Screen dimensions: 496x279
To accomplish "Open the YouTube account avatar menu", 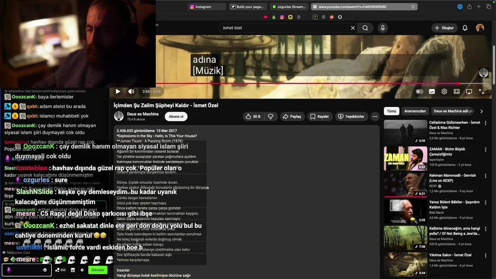I will [480, 28].
